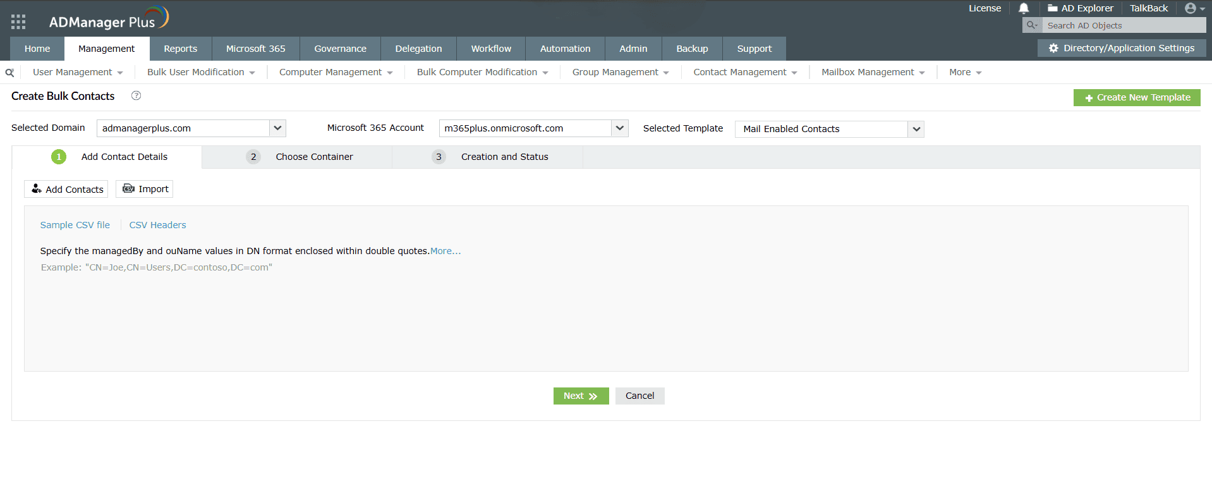
Task: Click the Add Contacts button
Action: [66, 189]
